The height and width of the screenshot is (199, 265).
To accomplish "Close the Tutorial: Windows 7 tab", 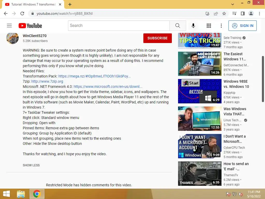I will pos(60,4).
